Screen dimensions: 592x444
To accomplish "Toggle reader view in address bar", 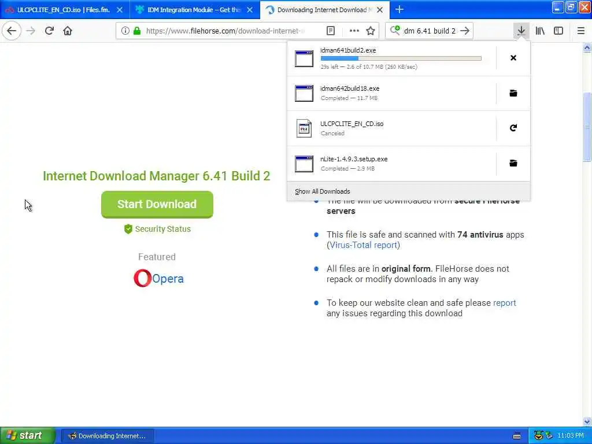I will pos(331,31).
